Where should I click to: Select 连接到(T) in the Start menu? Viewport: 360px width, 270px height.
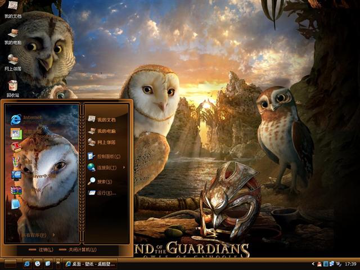click(x=106, y=168)
